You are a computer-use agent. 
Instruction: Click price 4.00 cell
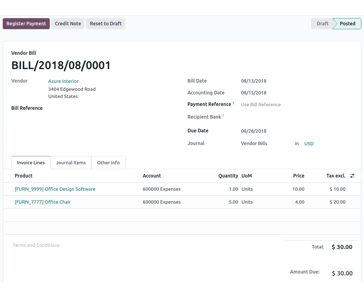coord(300,202)
